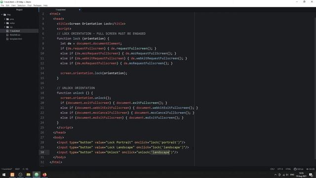Click 'function lock (orientation)' code line
The width and height of the screenshot is (316, 178).
point(83,39)
